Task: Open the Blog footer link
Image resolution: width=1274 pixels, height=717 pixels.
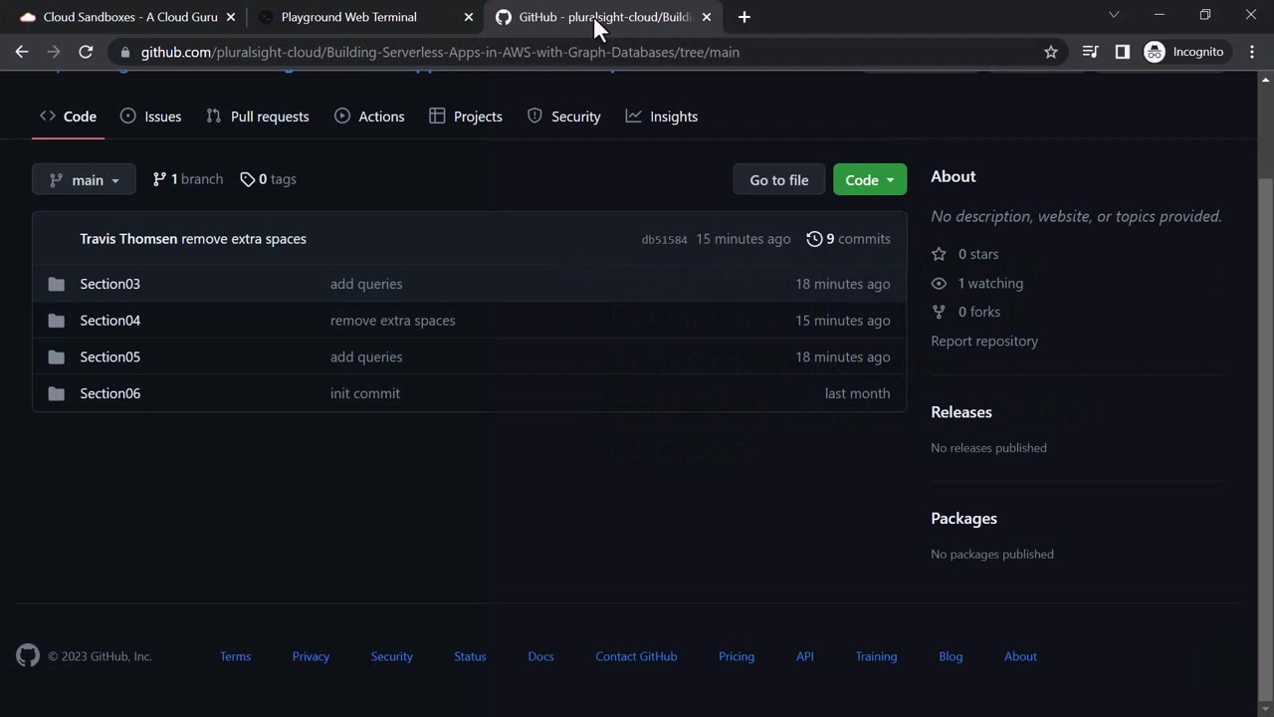Action: [x=951, y=656]
